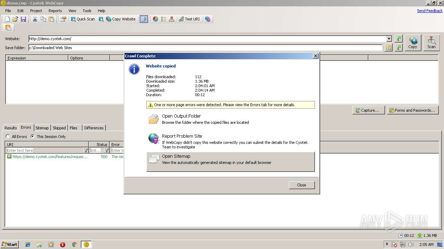Switch to the Sitemap tab
Screen dimensions: 444x249
pos(42,128)
